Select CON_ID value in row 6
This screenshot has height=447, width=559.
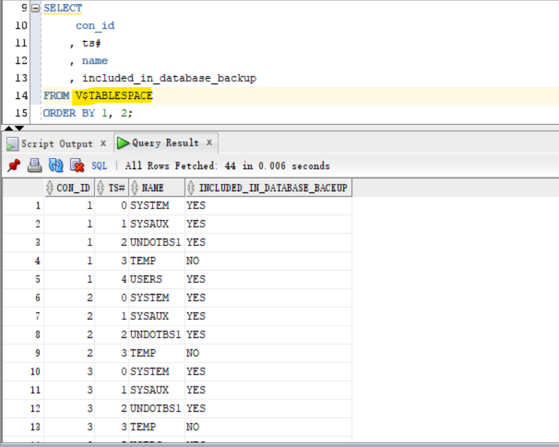click(x=69, y=298)
